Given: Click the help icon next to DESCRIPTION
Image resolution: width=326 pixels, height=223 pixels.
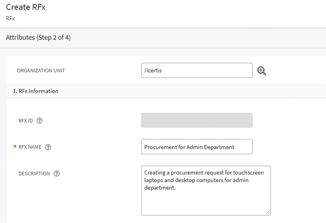Looking at the screenshot, I should point(57,173).
